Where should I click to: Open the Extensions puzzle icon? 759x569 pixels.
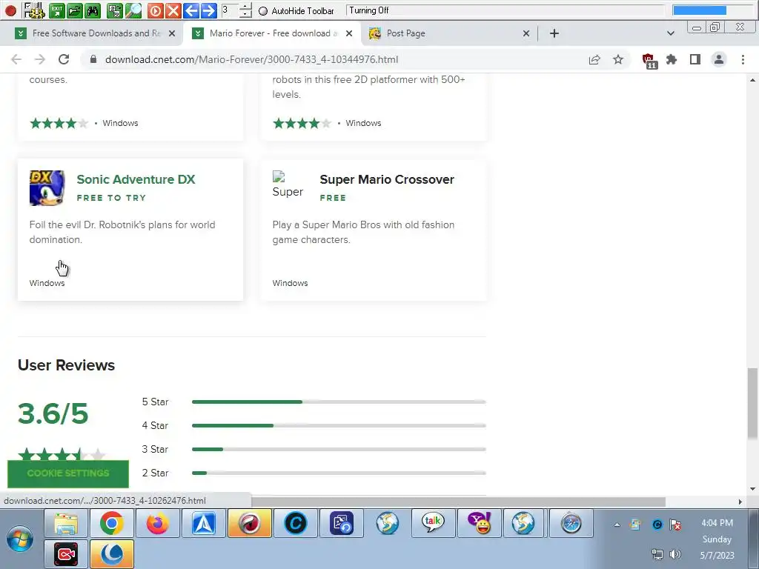point(672,59)
